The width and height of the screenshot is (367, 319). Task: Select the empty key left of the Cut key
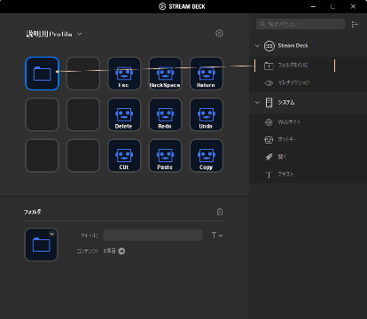coord(83,156)
